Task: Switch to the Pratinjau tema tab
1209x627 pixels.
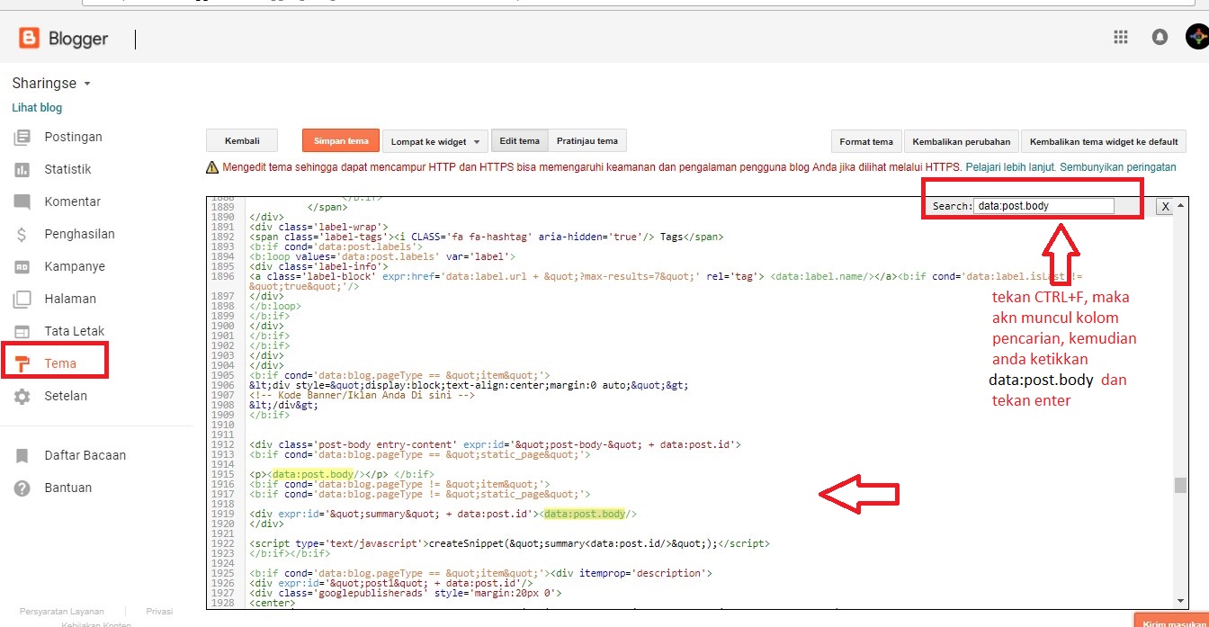Action: click(587, 140)
